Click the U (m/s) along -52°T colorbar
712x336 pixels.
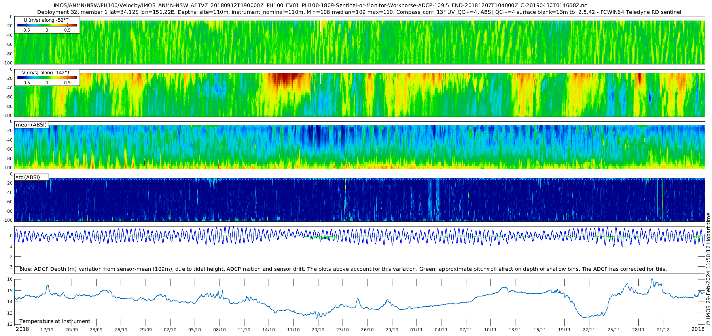47,25
